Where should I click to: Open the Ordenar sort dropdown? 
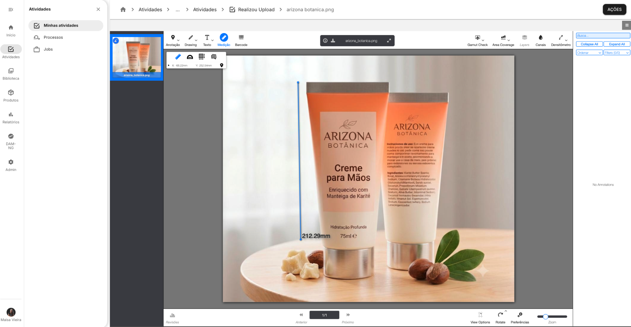point(589,53)
